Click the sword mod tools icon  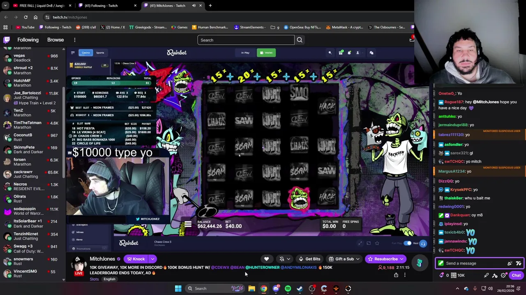(486, 275)
